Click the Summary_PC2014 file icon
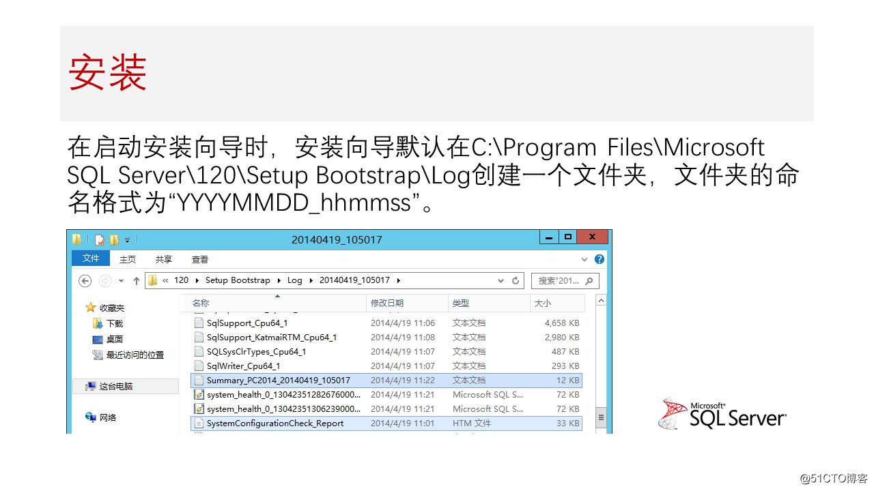This screenshot has width=874, height=491. tap(199, 380)
